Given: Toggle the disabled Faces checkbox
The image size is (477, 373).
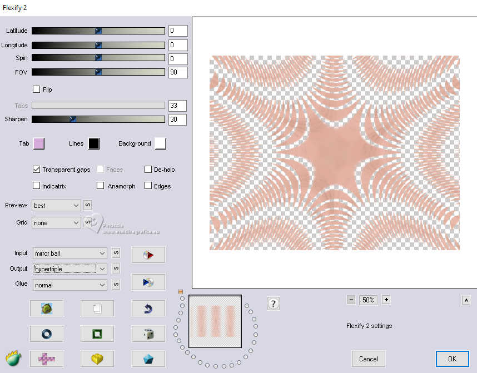Looking at the screenshot, I should (101, 169).
